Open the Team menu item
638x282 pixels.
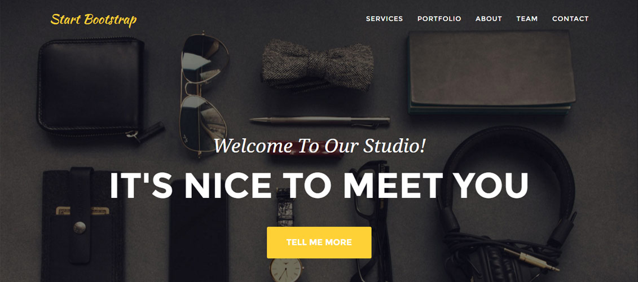coord(527,19)
